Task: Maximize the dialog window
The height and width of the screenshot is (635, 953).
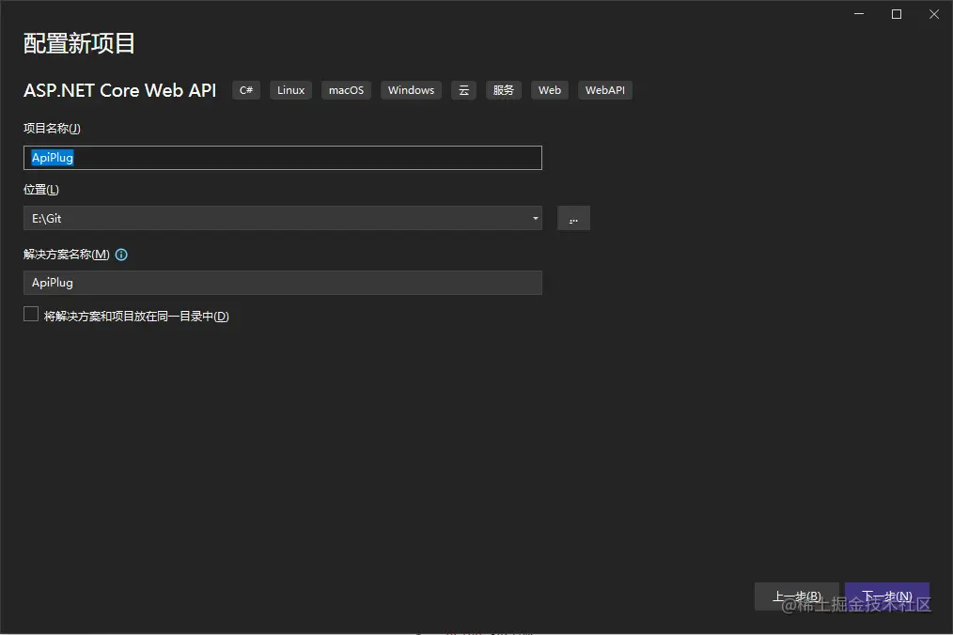Action: coord(897,14)
